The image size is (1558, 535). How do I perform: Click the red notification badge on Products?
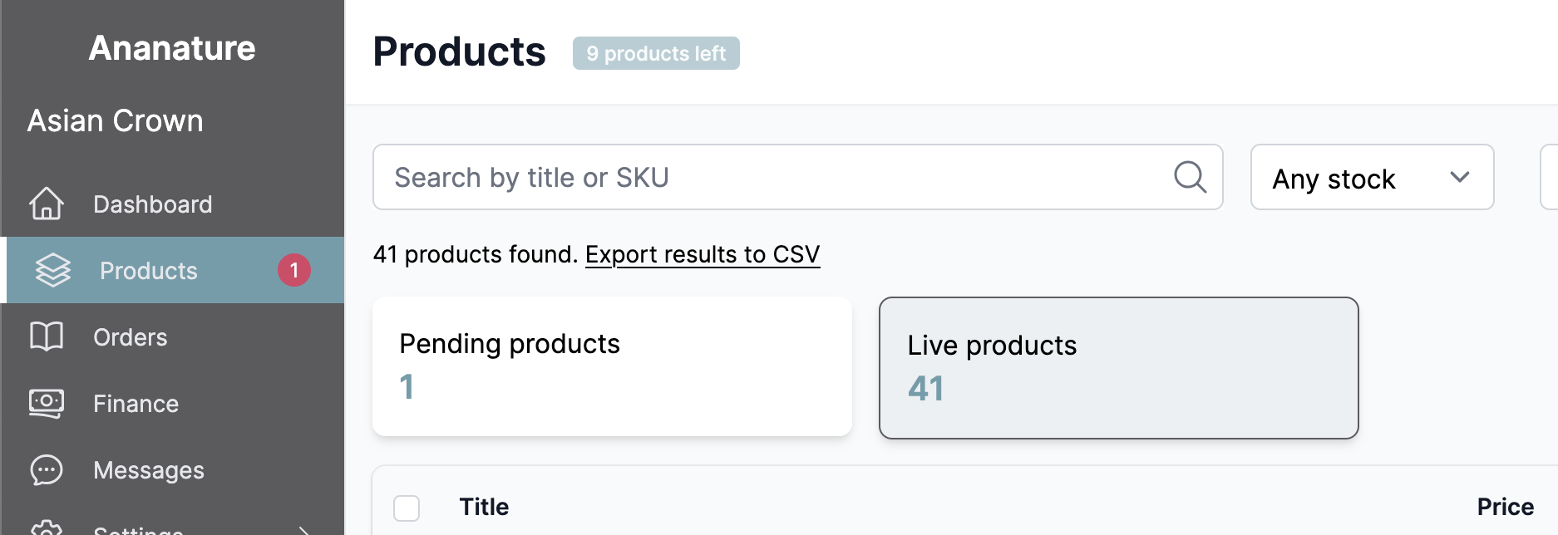pos(293,269)
